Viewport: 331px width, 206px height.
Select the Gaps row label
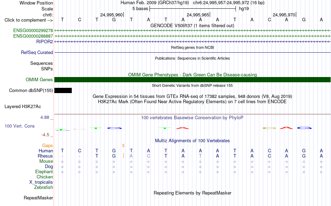point(47,146)
